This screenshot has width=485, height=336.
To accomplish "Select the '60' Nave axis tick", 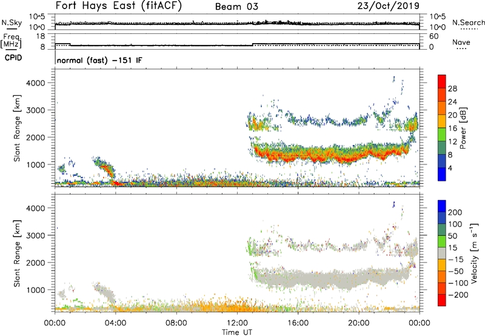I will coord(433,36).
